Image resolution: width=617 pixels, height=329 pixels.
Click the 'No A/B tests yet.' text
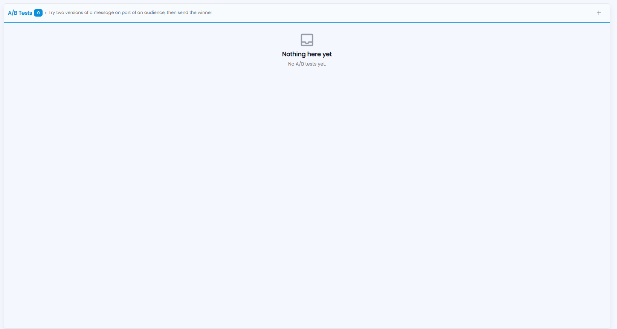tap(307, 64)
